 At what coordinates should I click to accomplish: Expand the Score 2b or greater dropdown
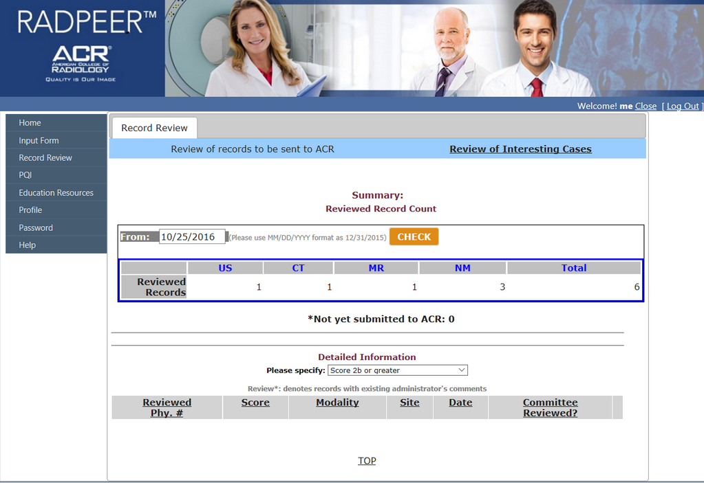397,370
